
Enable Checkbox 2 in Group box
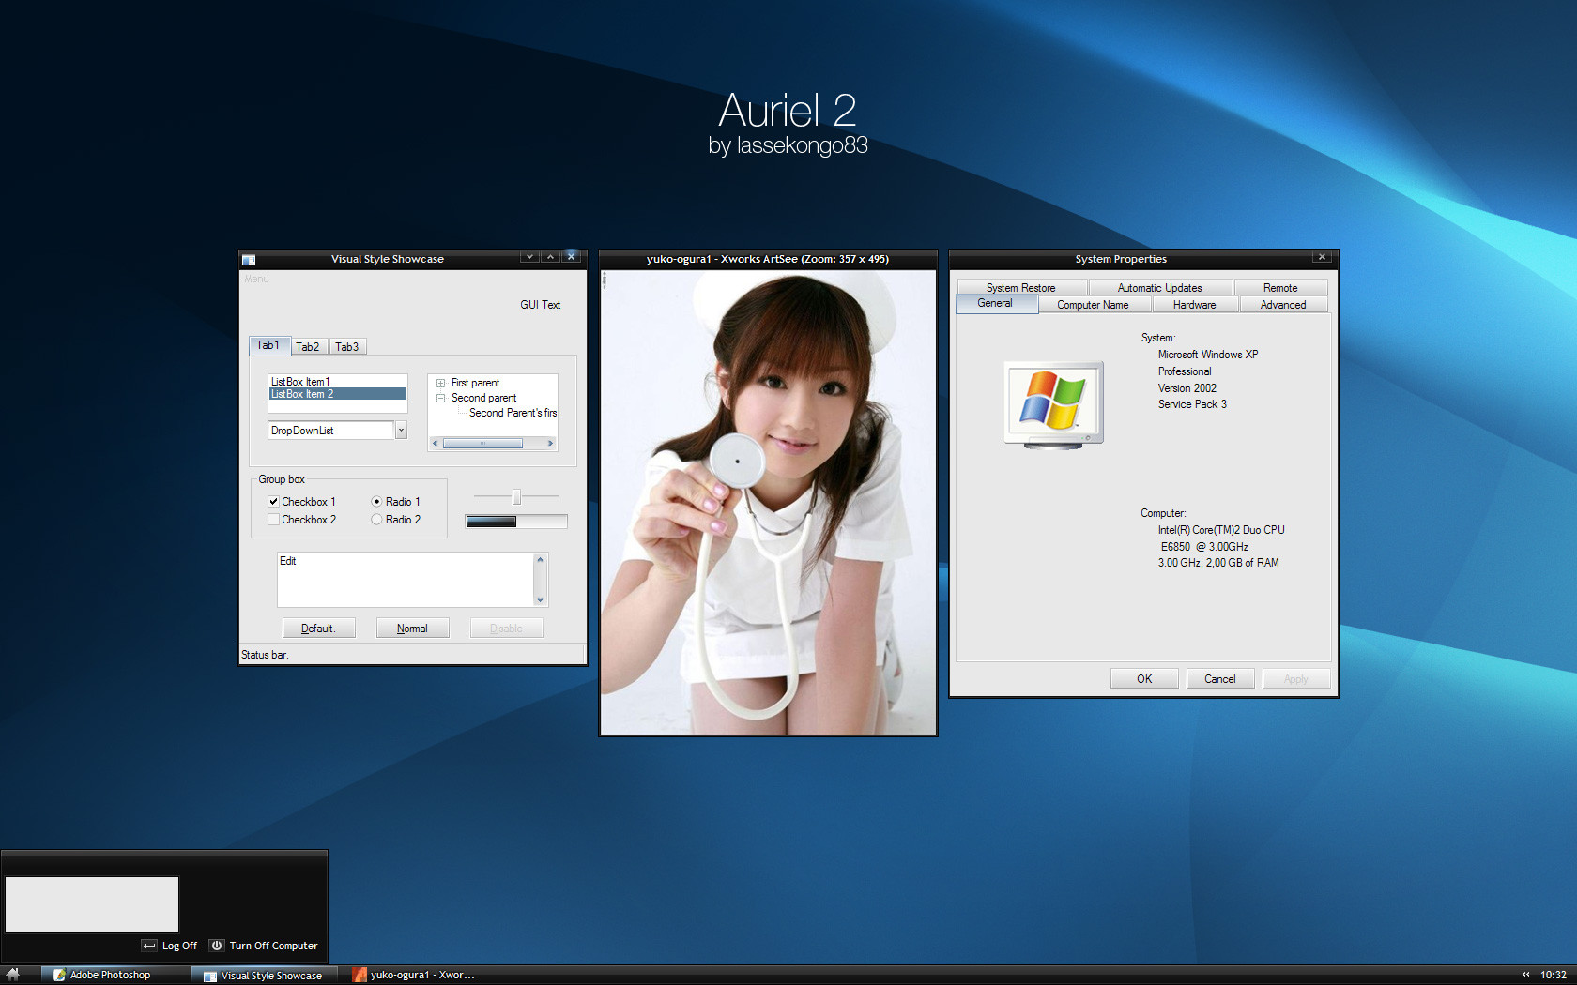pos(273,520)
